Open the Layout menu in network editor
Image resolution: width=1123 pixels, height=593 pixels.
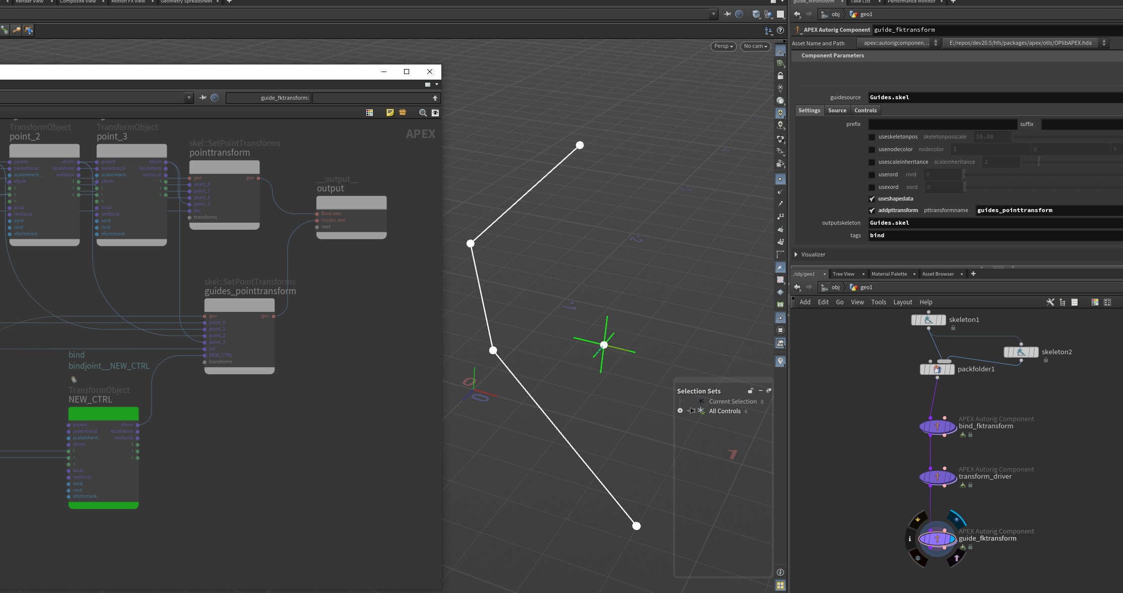pos(902,302)
